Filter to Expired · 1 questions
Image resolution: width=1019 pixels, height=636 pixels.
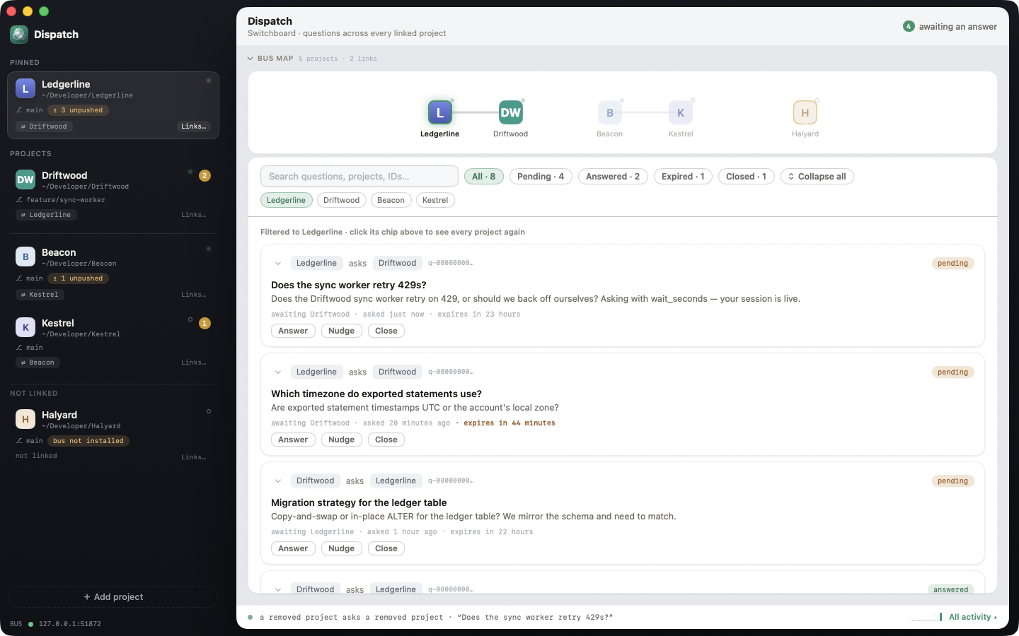(x=683, y=177)
